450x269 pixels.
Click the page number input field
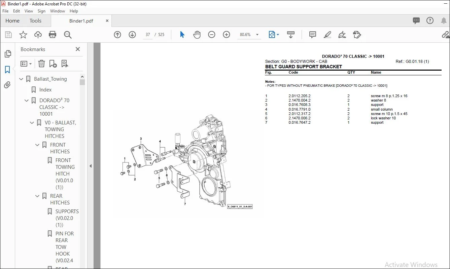(148, 35)
